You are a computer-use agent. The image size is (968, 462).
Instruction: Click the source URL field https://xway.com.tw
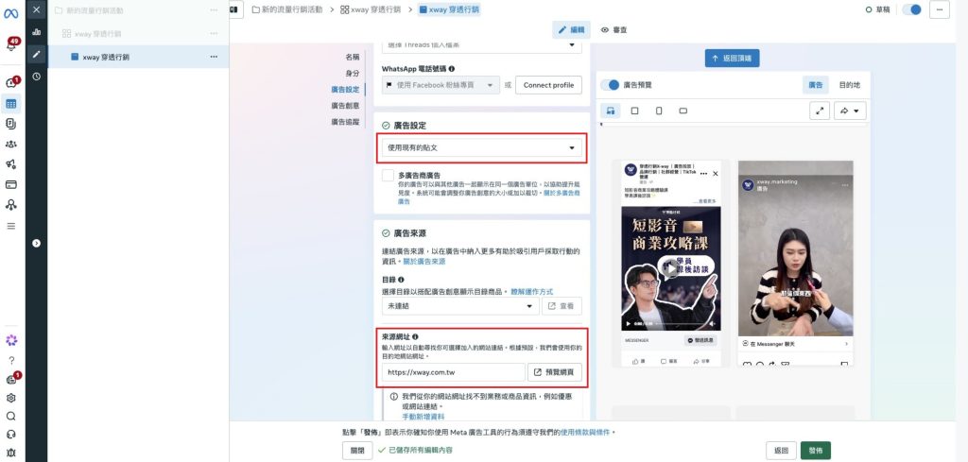453,372
